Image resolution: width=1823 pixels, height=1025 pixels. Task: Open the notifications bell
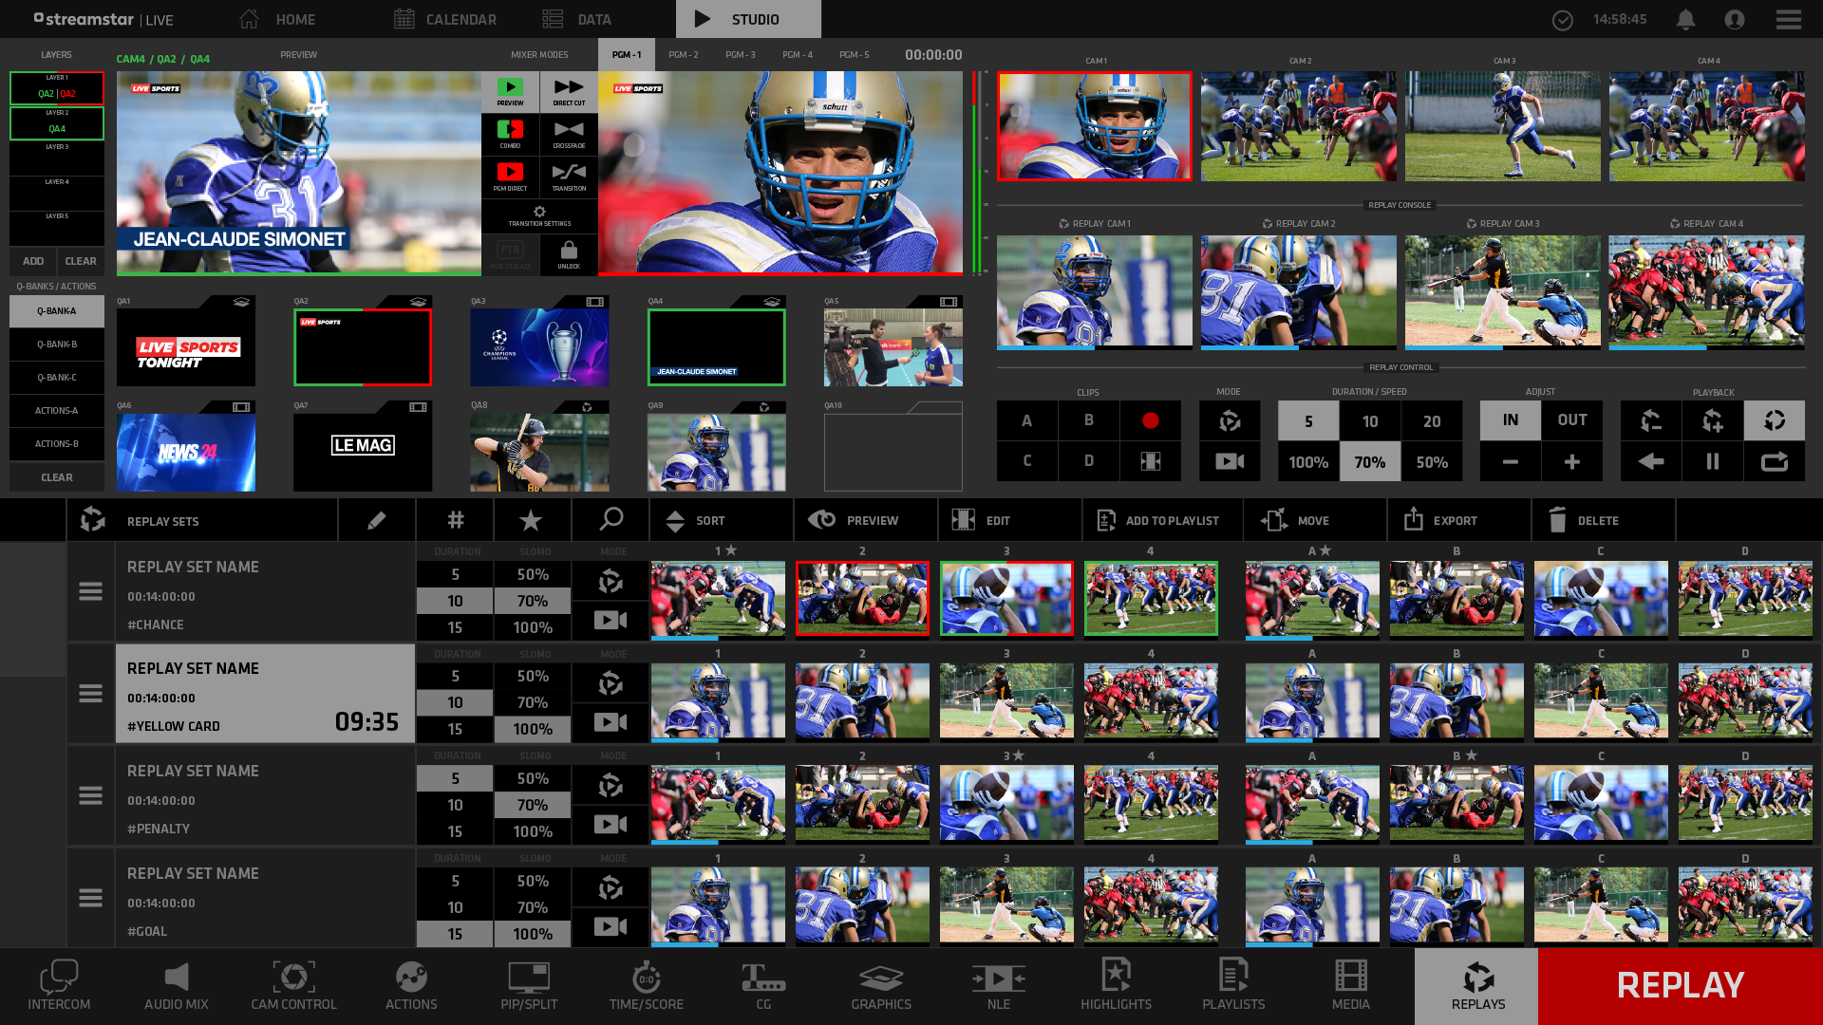point(1685,19)
